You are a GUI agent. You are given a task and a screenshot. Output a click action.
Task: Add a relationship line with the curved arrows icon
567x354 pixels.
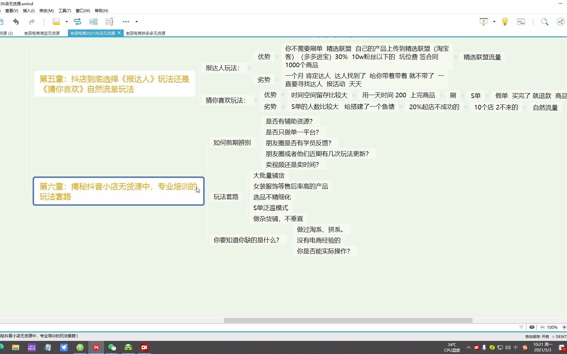(x=77, y=22)
